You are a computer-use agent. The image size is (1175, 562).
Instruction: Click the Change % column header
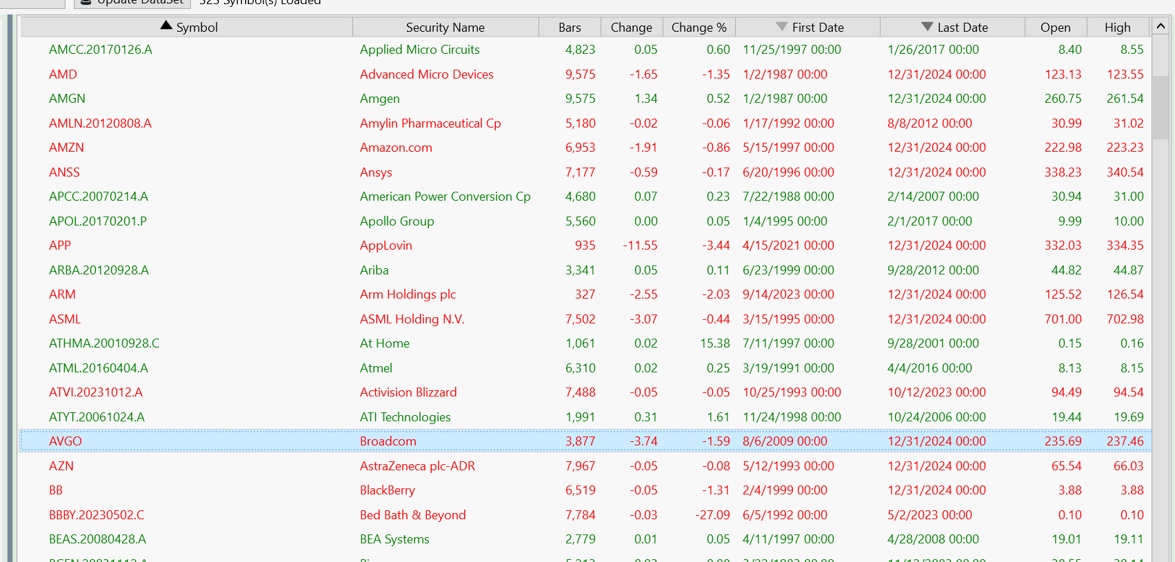coord(699,28)
